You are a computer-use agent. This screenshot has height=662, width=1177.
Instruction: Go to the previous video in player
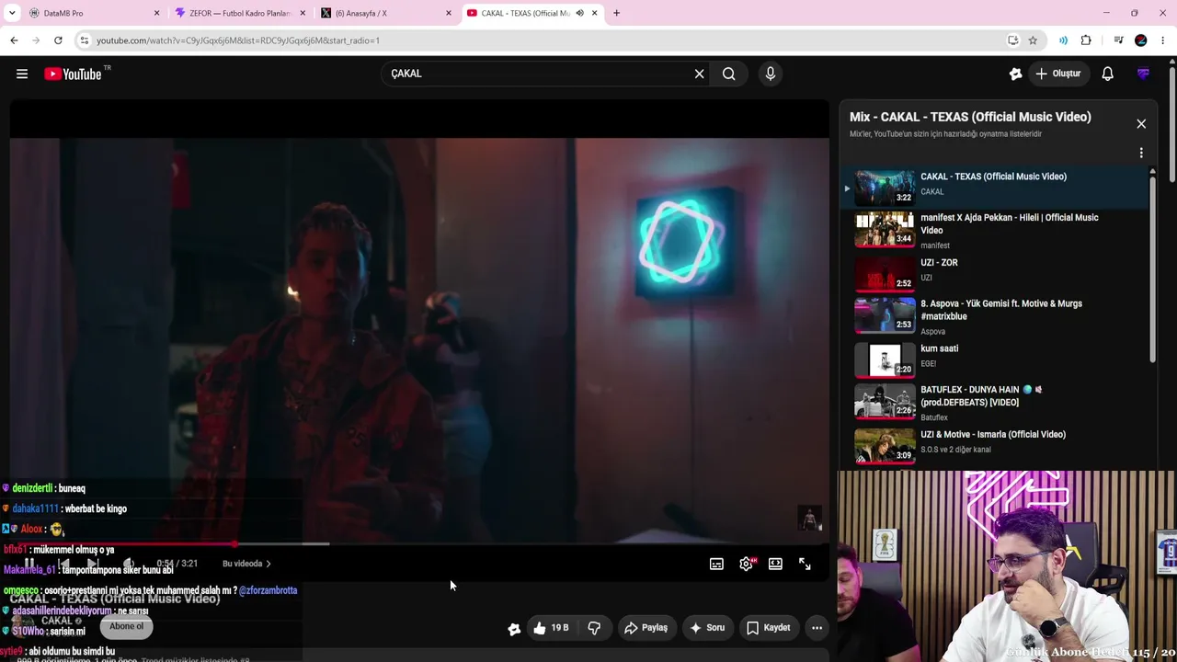[x=63, y=564]
